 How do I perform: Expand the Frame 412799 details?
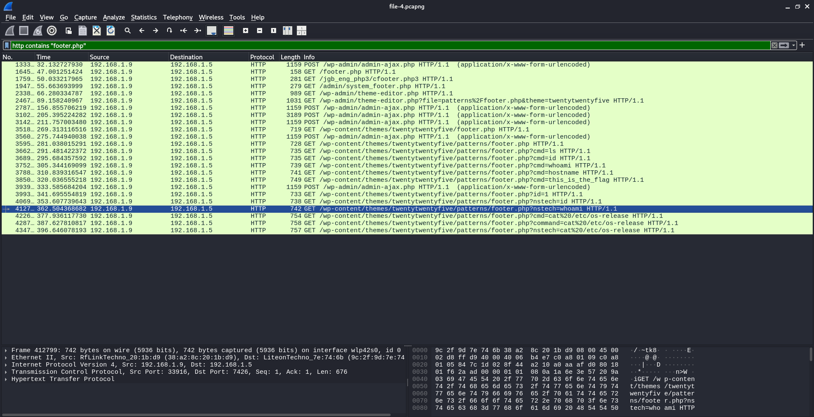[x=6, y=350]
